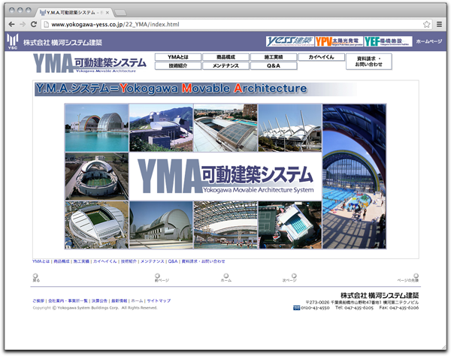
Task: Open the Q&A menu button
Action: 274,66
